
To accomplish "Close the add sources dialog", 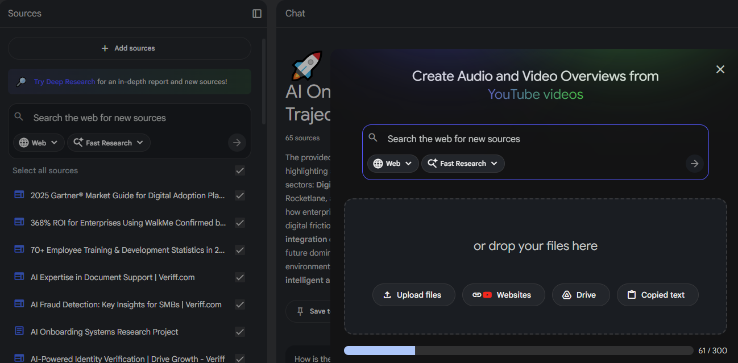I will point(720,69).
